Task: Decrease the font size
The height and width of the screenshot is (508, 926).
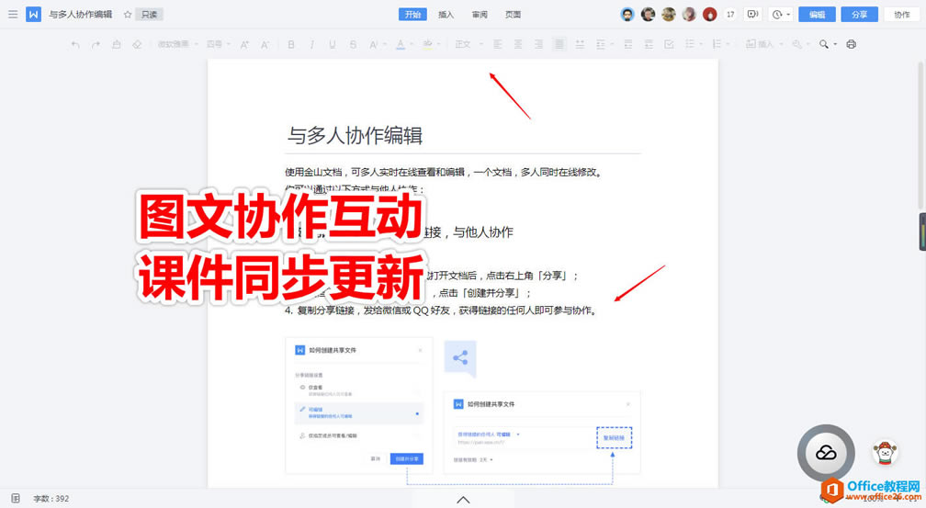Action: (265, 44)
